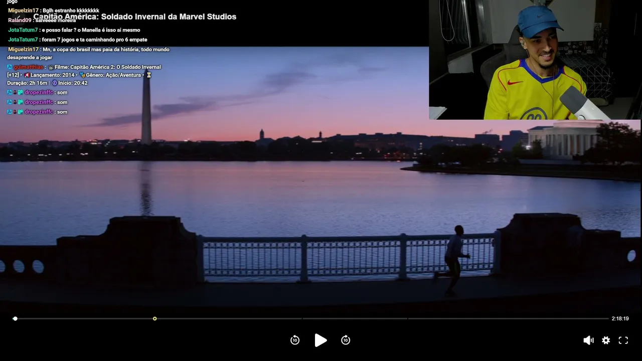Viewport: 642px width, 361px height.
Task: Click the theater masks emoji before Gênero
Action: point(82,75)
